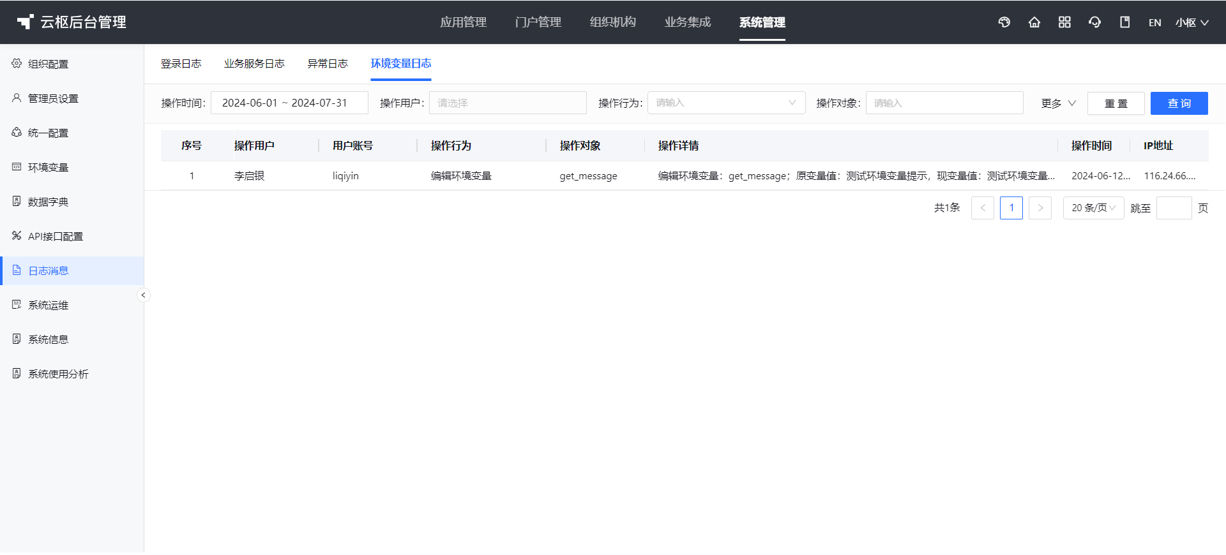Go to next page arrow

pos(1040,208)
